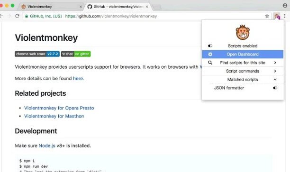The width and height of the screenshot is (290, 172).
Task: Close the GitHub tab
Action: coord(147,7)
